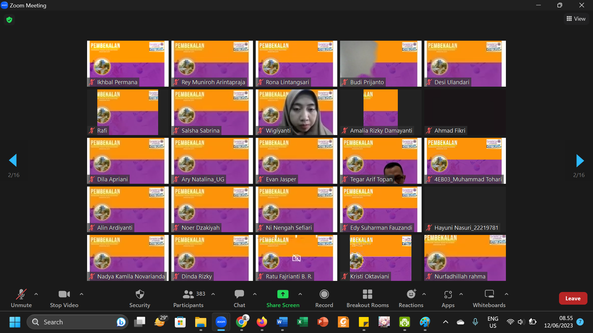The height and width of the screenshot is (333, 593).
Task: Expand Participants options arrow
Action: click(213, 294)
